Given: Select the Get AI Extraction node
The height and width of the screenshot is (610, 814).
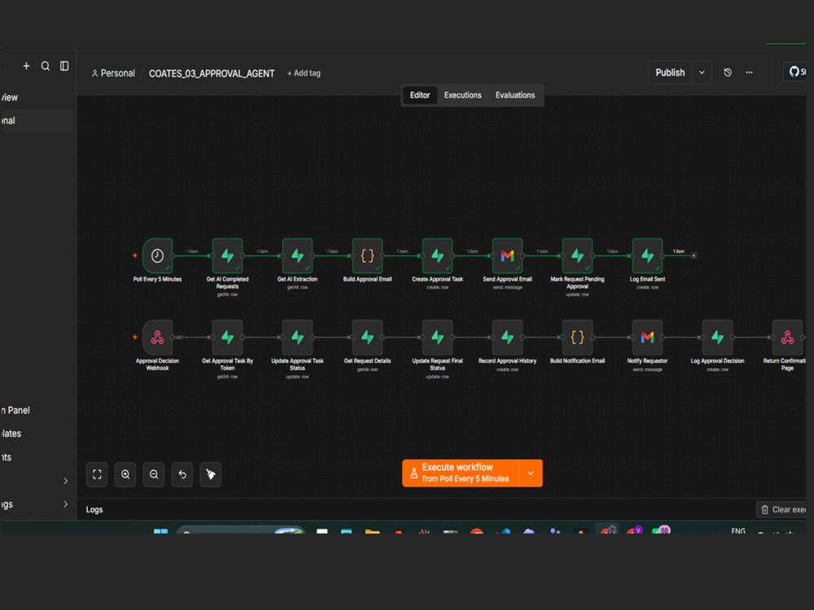Looking at the screenshot, I should [297, 255].
